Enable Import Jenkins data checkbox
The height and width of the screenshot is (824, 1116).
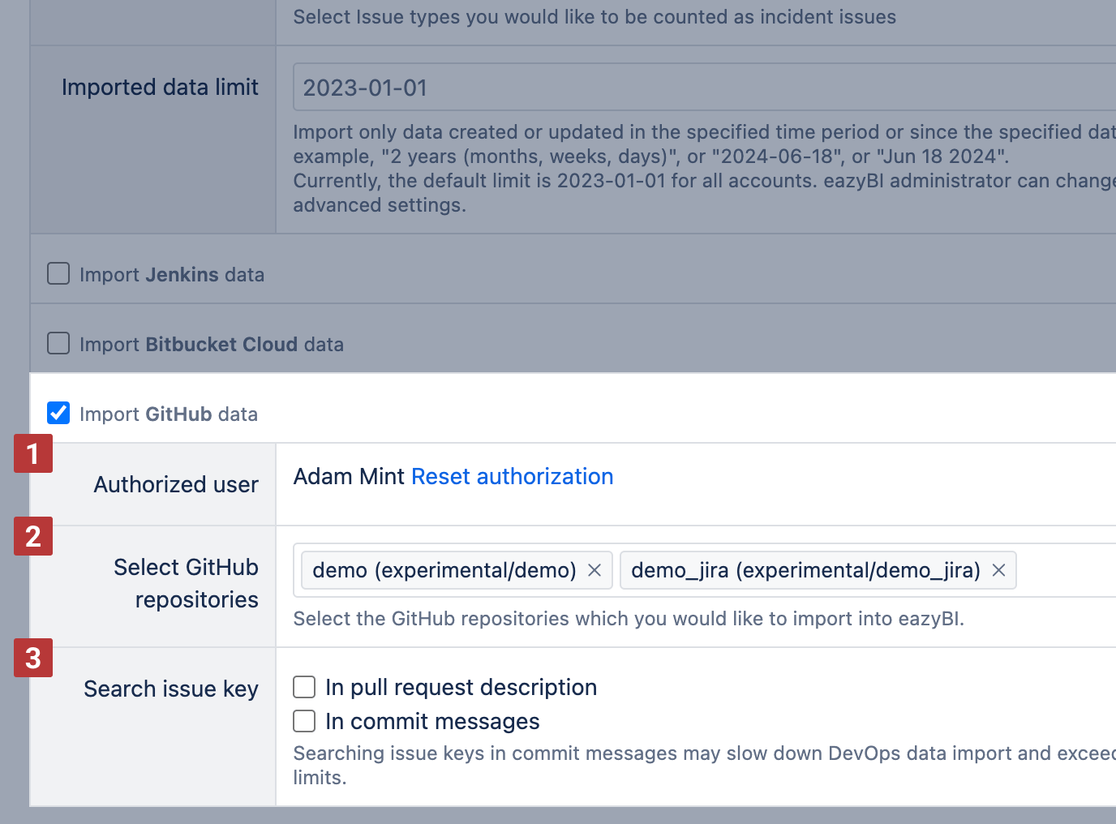click(58, 274)
